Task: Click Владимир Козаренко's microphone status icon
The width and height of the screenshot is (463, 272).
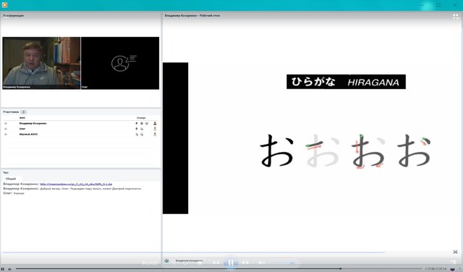Action: pos(137,123)
